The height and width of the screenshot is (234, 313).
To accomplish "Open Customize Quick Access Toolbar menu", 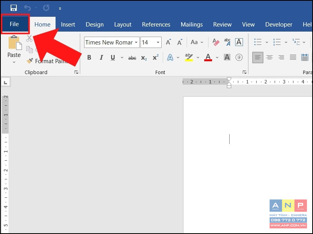I will (60, 8).
